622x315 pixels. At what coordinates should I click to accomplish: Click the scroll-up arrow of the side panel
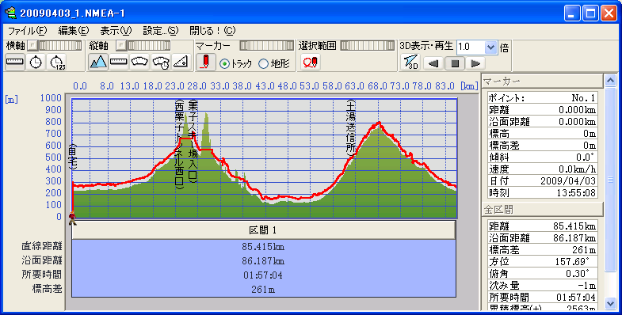pyautogui.click(x=610, y=81)
